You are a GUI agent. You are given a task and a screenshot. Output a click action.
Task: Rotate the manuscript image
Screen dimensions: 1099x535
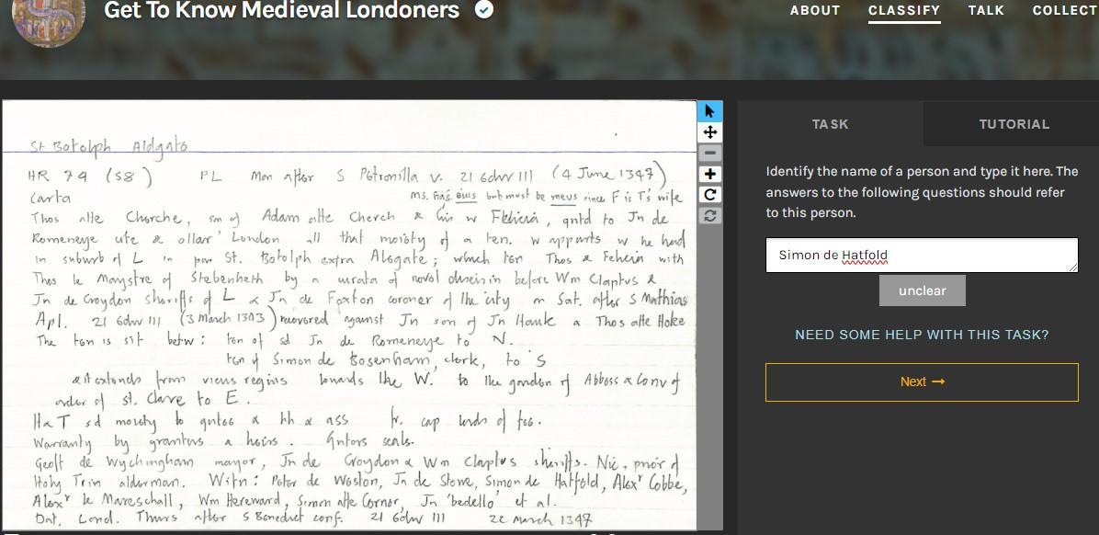pyautogui.click(x=709, y=195)
